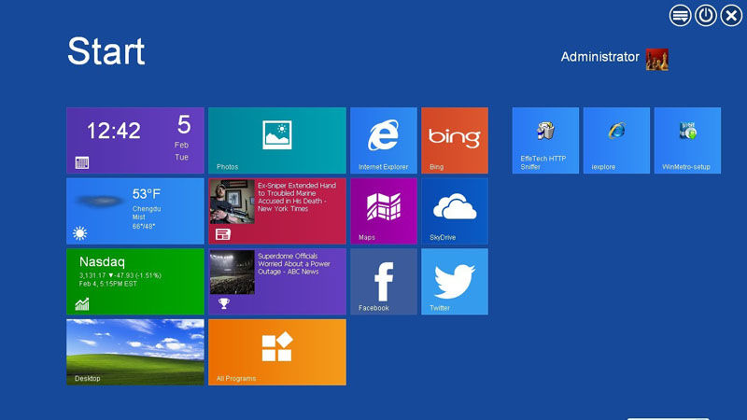Open the Chengdu weather tile
Viewport: 747px width, 420px height.
(135, 211)
